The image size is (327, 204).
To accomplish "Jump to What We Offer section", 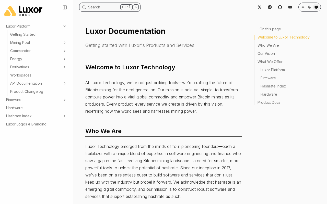I will [270, 62].
